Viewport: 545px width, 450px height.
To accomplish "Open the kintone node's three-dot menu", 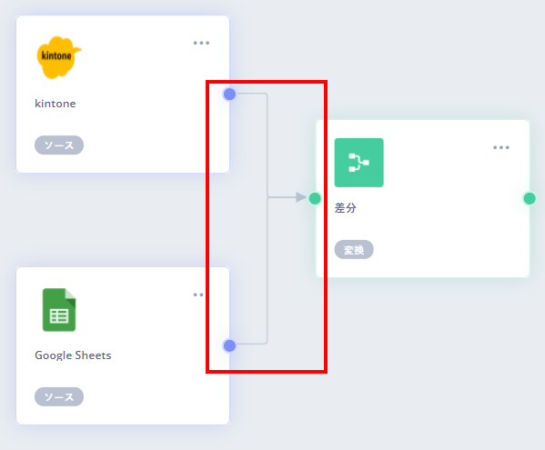I will 201,43.
